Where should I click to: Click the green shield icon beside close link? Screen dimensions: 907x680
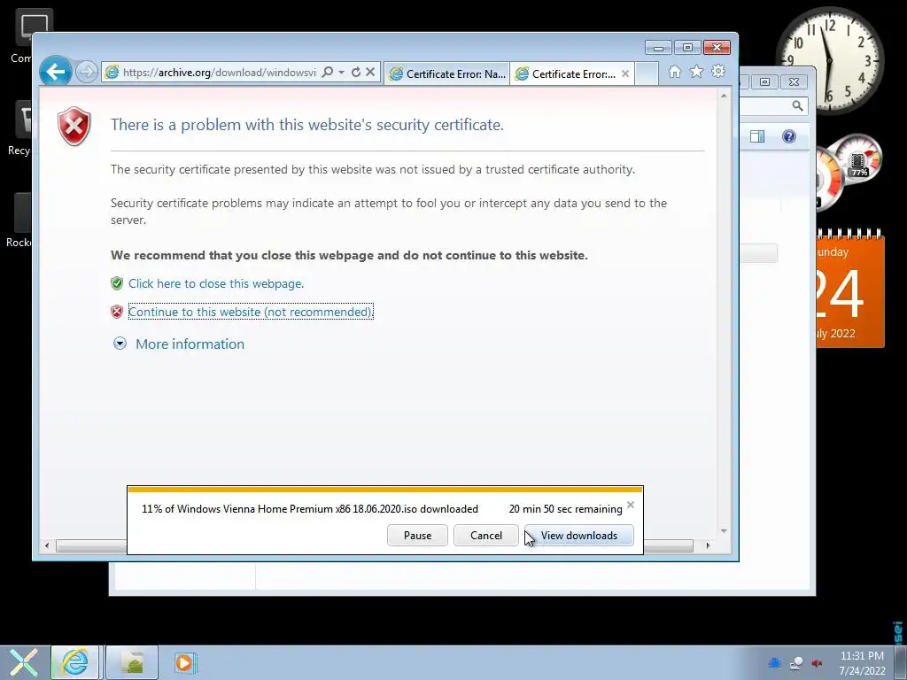[117, 283]
